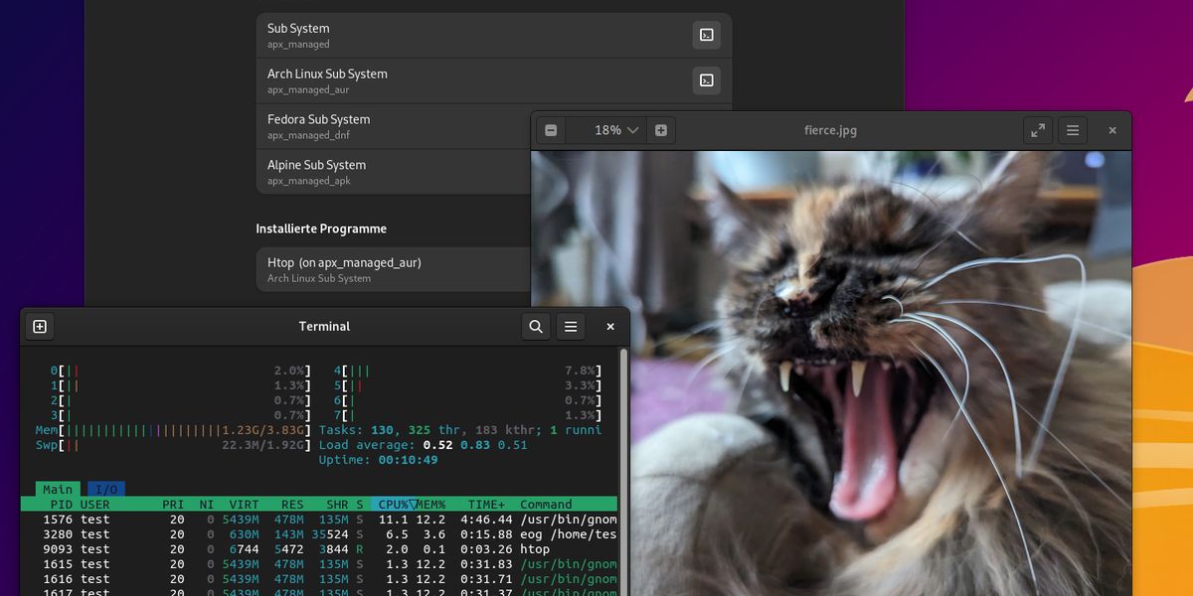Open the image viewer hamburger menu
Screen dimensions: 1193x596
pyautogui.click(x=1072, y=130)
